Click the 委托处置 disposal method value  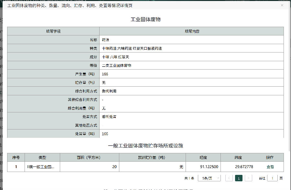[109, 117]
